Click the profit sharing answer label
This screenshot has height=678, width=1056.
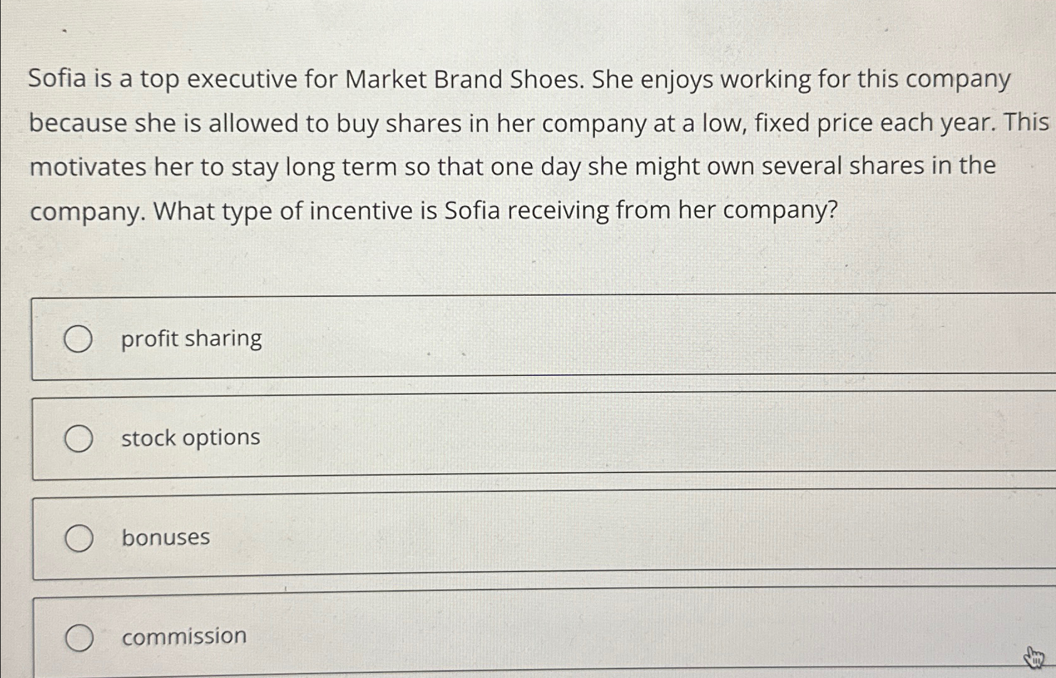191,339
